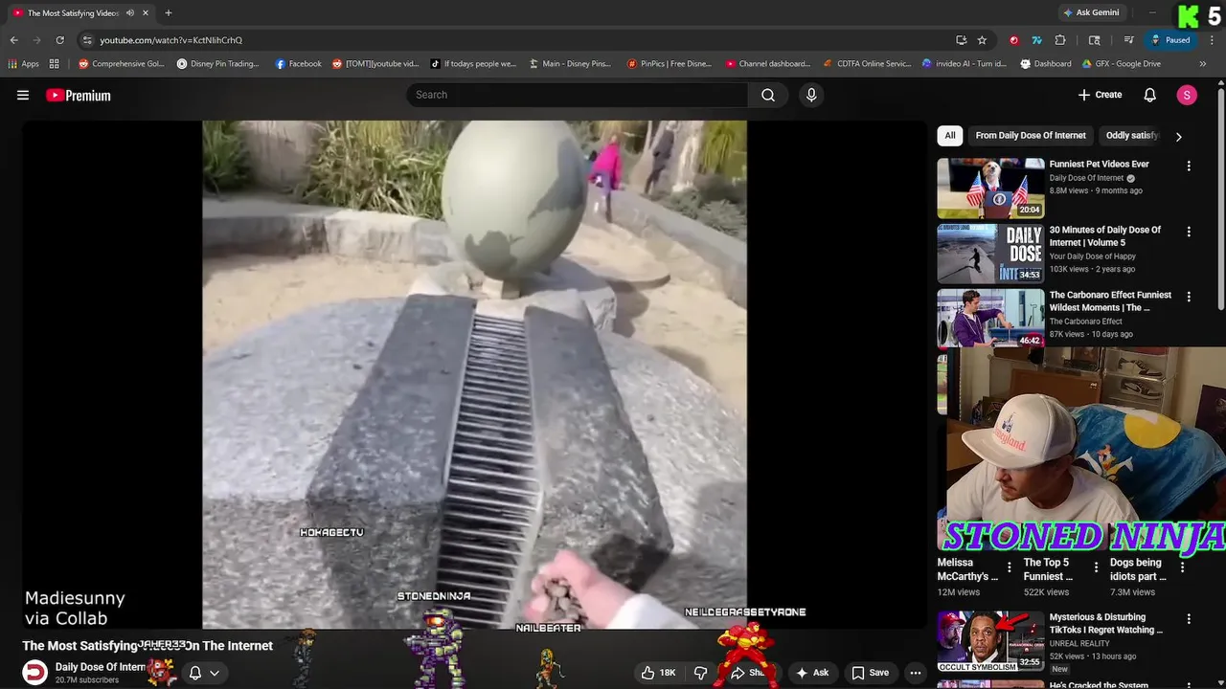Open the Chrome extensions puzzle icon
1226x689 pixels.
click(x=1060, y=40)
